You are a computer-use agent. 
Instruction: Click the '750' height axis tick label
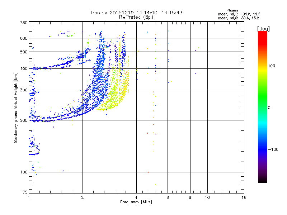(x=24, y=23)
